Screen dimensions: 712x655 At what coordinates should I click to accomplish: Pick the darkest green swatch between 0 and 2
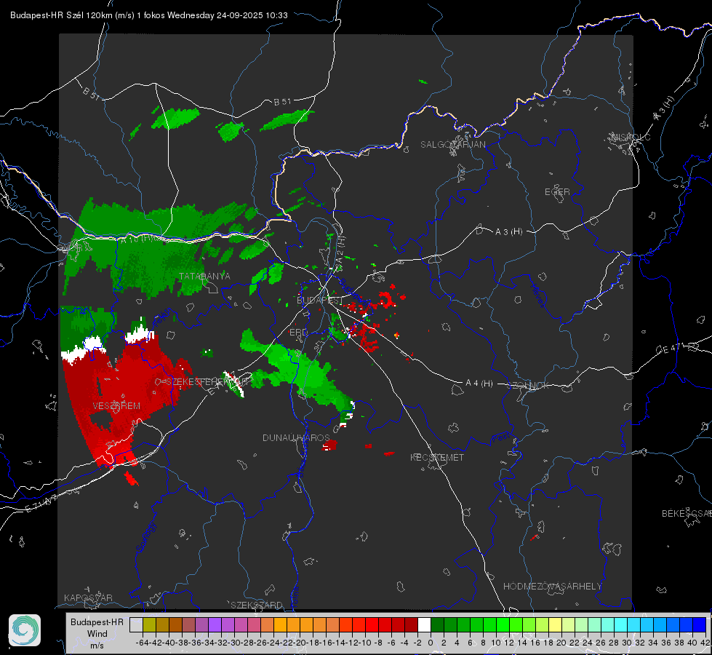click(x=437, y=624)
